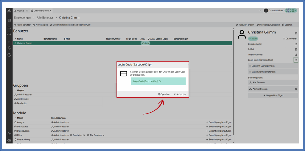The image size is (305, 151).
Task: Click Speichern in the Login-Code dialog
Action: pos(164,94)
